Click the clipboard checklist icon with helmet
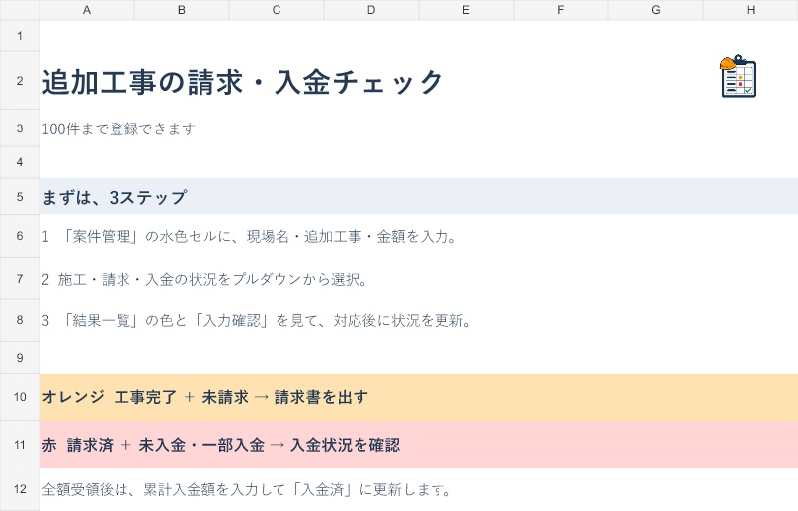The width and height of the screenshot is (798, 511). [738, 76]
